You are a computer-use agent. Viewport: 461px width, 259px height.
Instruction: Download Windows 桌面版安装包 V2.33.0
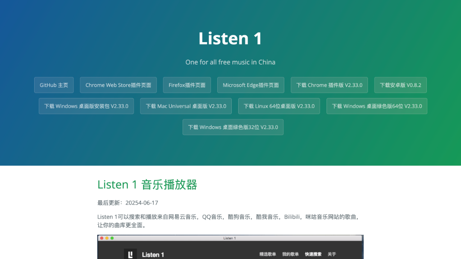86,106
